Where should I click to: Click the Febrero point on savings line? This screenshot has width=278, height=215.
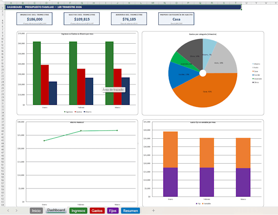pos(81,131)
